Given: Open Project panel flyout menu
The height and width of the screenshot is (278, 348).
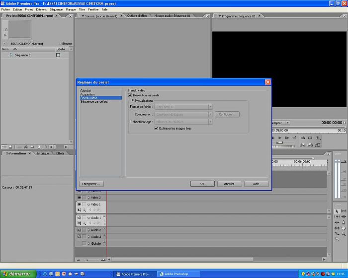Looking at the screenshot, I should pos(71,16).
